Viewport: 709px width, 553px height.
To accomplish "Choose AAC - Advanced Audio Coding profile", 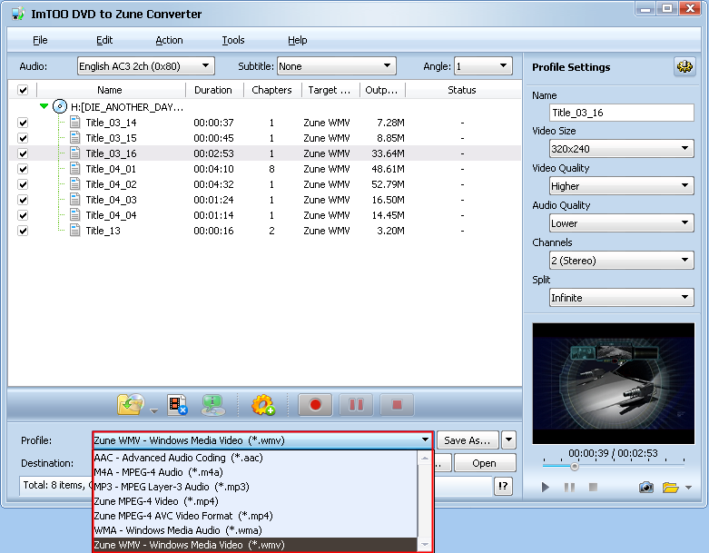I will coord(255,458).
